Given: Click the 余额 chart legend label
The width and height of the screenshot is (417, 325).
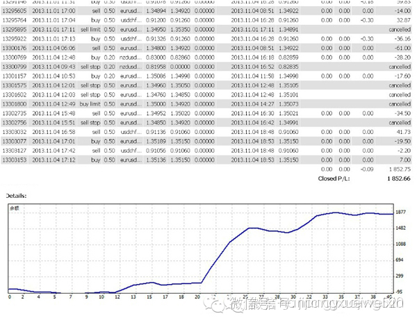Looking at the screenshot, I should point(15,208).
